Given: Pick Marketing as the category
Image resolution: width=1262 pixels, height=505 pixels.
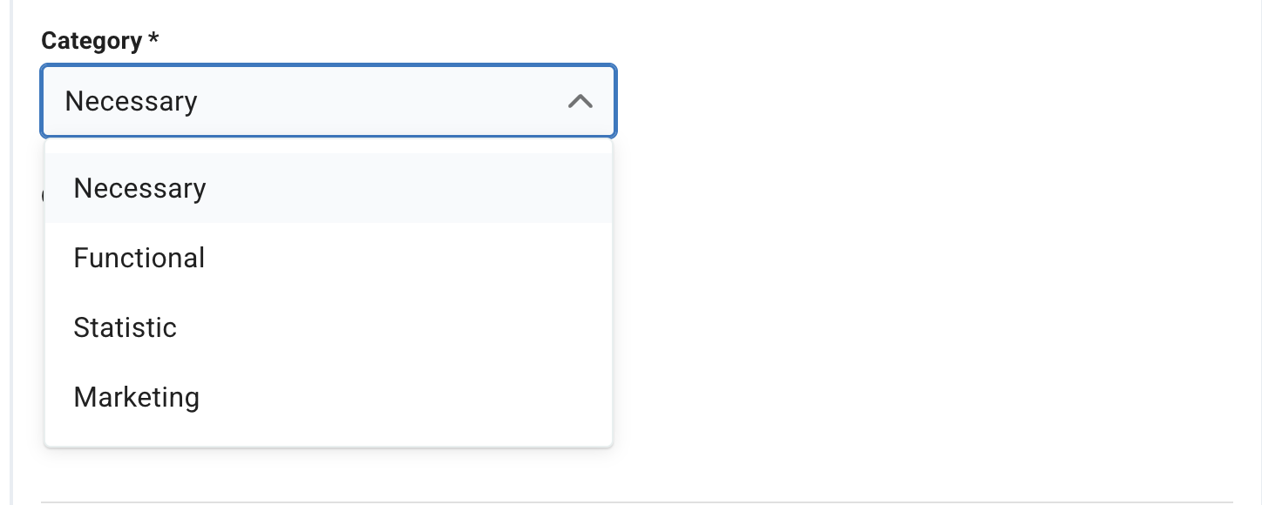Looking at the screenshot, I should 137,397.
